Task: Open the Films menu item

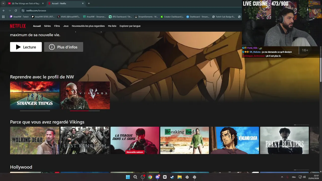Action: (57, 26)
